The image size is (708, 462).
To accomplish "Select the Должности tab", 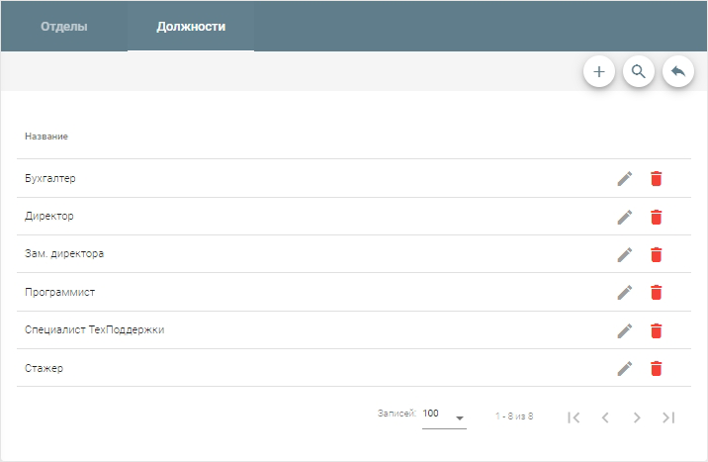I will coord(191,27).
